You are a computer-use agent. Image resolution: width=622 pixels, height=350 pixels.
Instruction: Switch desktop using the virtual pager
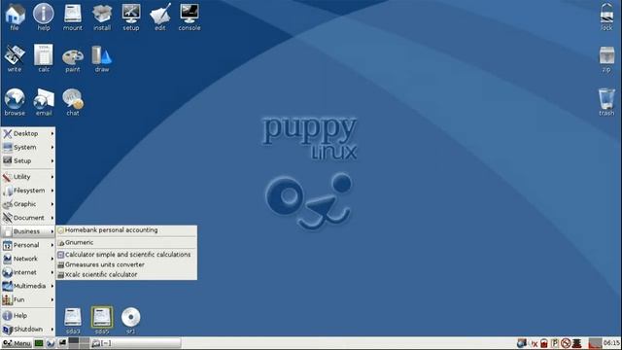click(79, 343)
